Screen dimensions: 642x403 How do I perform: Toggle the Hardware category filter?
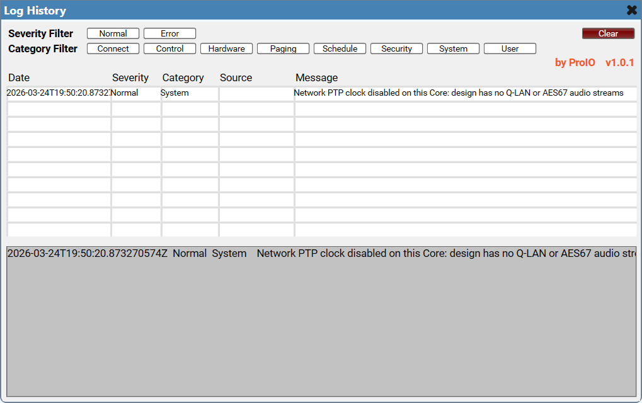[226, 48]
